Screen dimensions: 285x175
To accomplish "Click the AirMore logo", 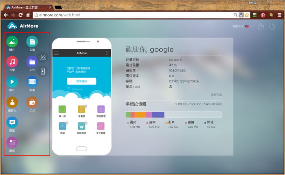I will tap(23, 26).
